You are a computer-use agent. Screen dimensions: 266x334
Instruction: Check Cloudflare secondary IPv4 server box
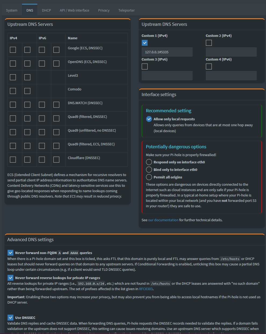point(27,160)
